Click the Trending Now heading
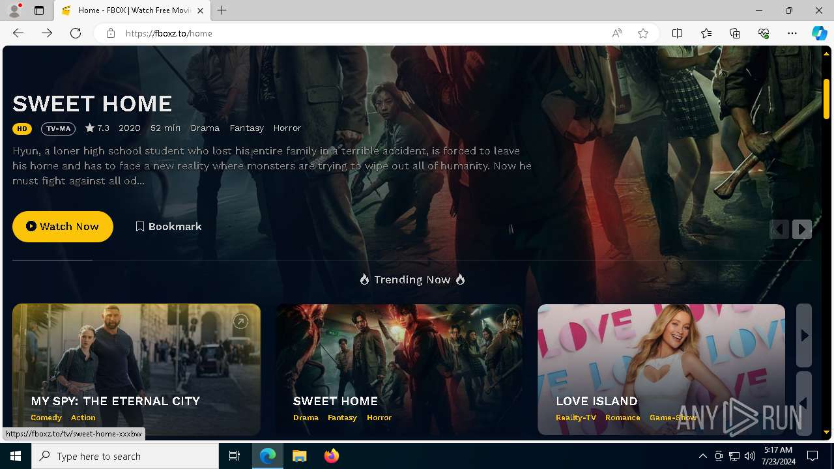The height and width of the screenshot is (469, 834). pyautogui.click(x=412, y=279)
